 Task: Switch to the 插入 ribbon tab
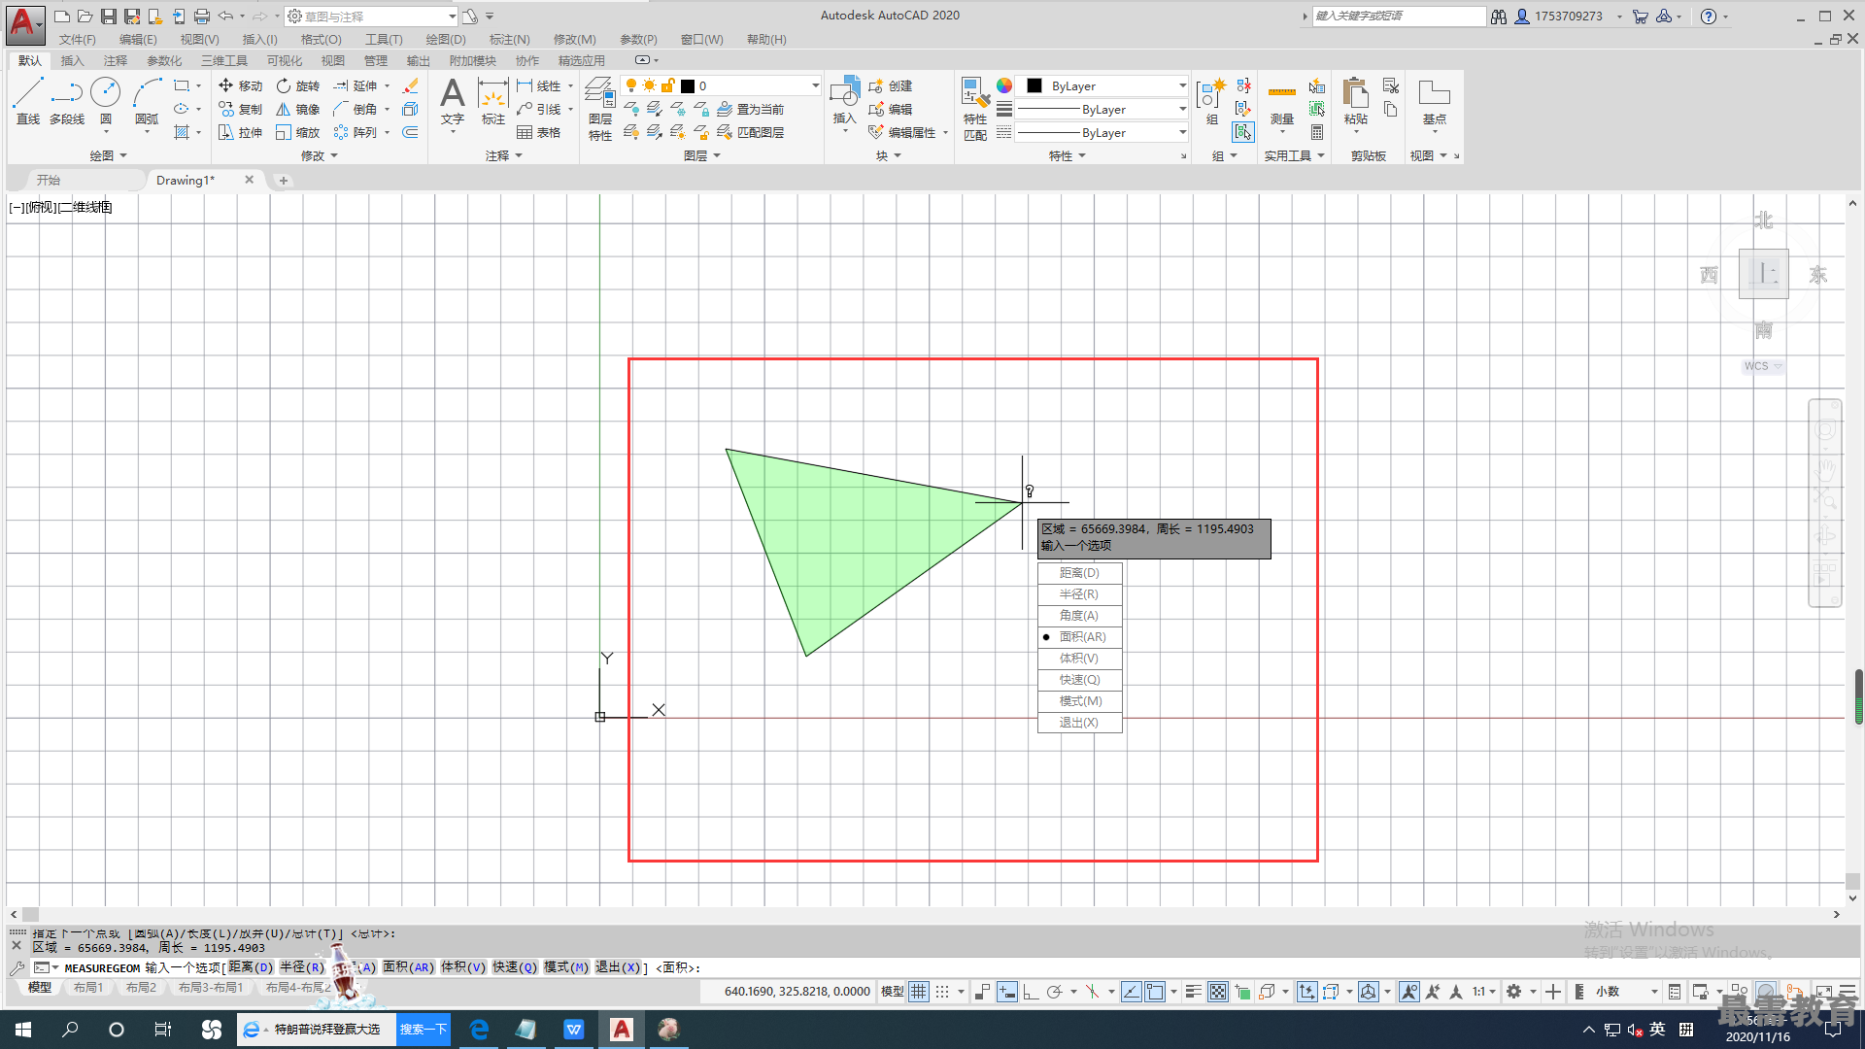[x=72, y=60]
